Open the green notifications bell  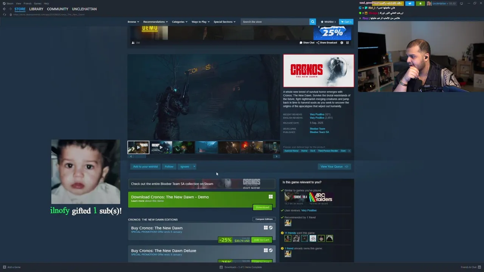tap(420, 3)
